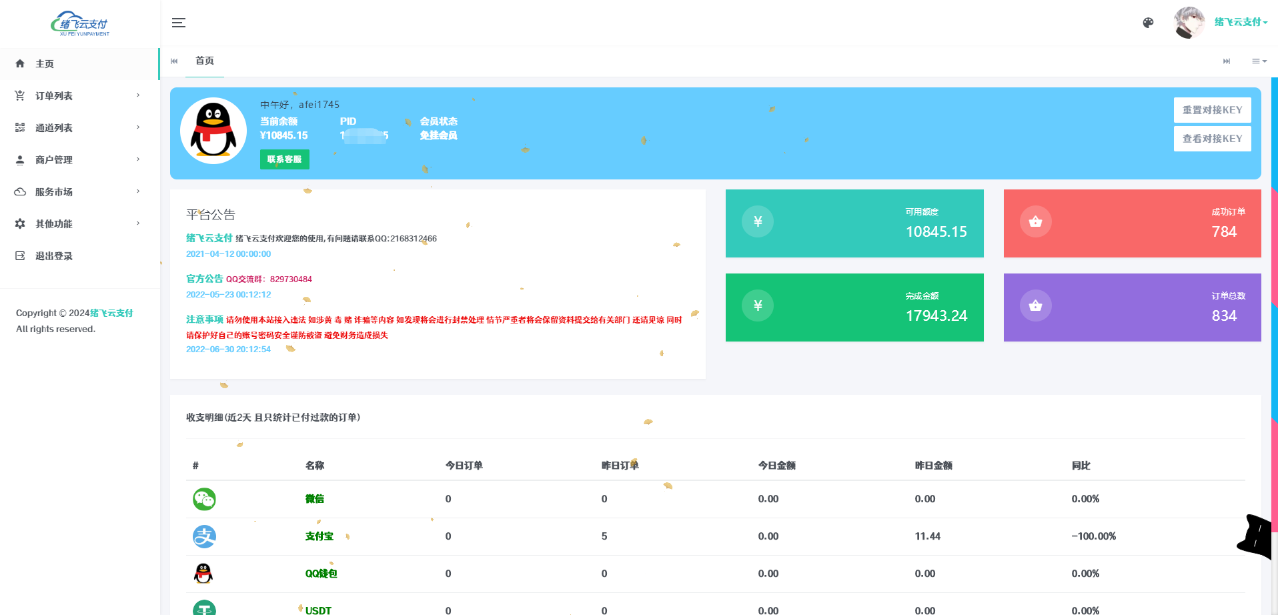Expand the 通道列表 sidebar menu
This screenshot has width=1278, height=615.
pos(79,128)
